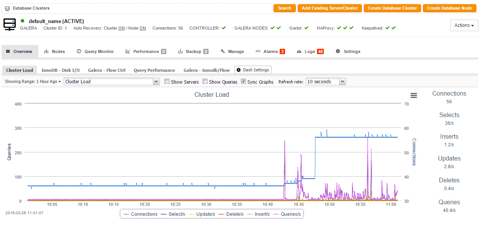Open the Cluster Load graph dropdown
The height and width of the screenshot is (225, 481).
(x=111, y=81)
